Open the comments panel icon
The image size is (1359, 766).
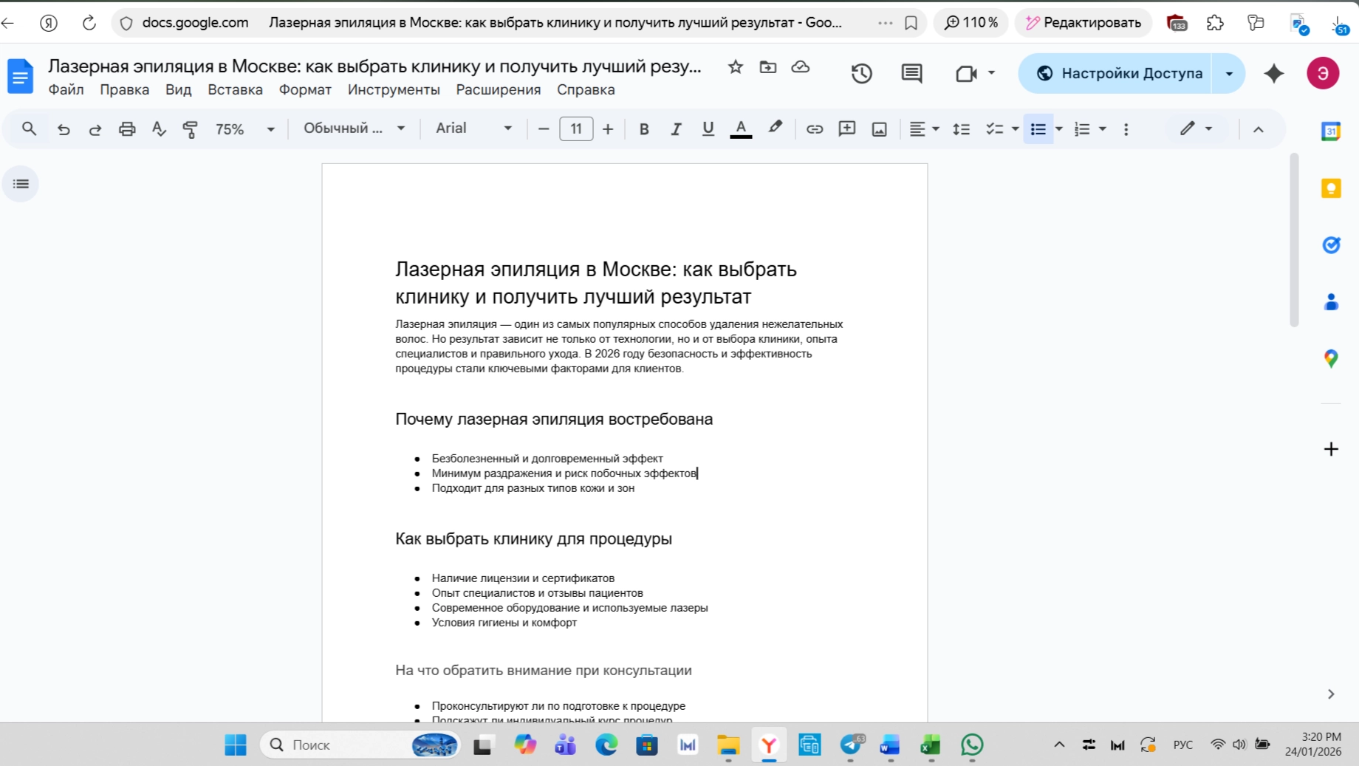(911, 73)
